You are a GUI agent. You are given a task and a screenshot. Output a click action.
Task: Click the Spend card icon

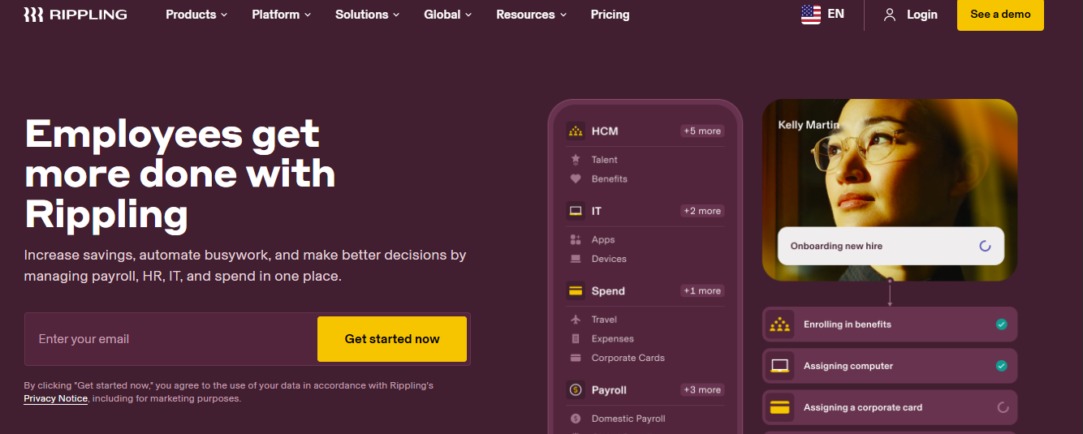pyautogui.click(x=576, y=291)
